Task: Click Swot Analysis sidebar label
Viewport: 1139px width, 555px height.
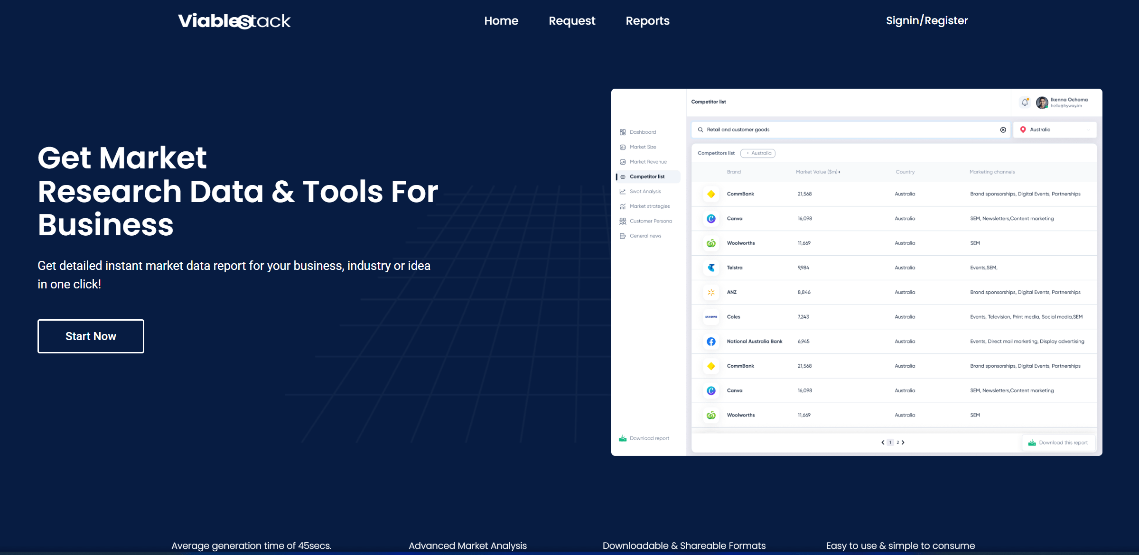Action: click(645, 192)
